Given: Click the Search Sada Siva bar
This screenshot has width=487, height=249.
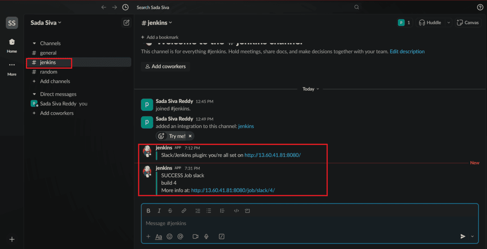Looking at the screenshot, I should coord(248,7).
